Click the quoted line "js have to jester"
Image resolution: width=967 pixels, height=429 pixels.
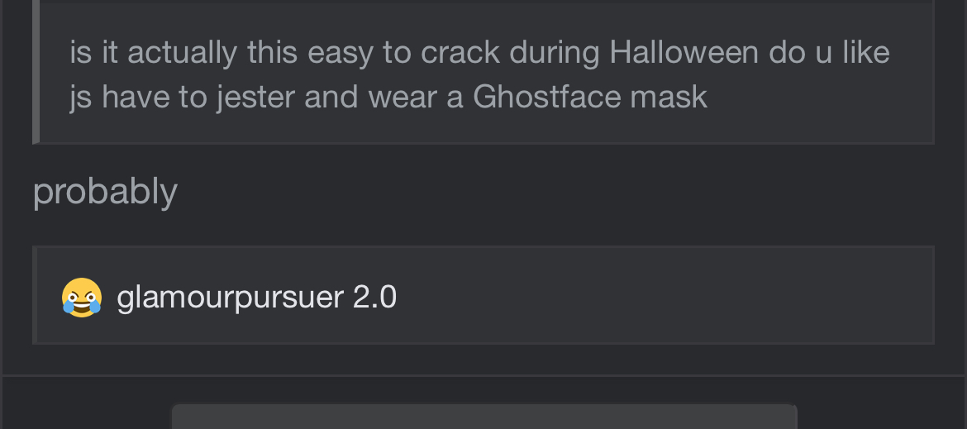pyautogui.click(x=388, y=98)
